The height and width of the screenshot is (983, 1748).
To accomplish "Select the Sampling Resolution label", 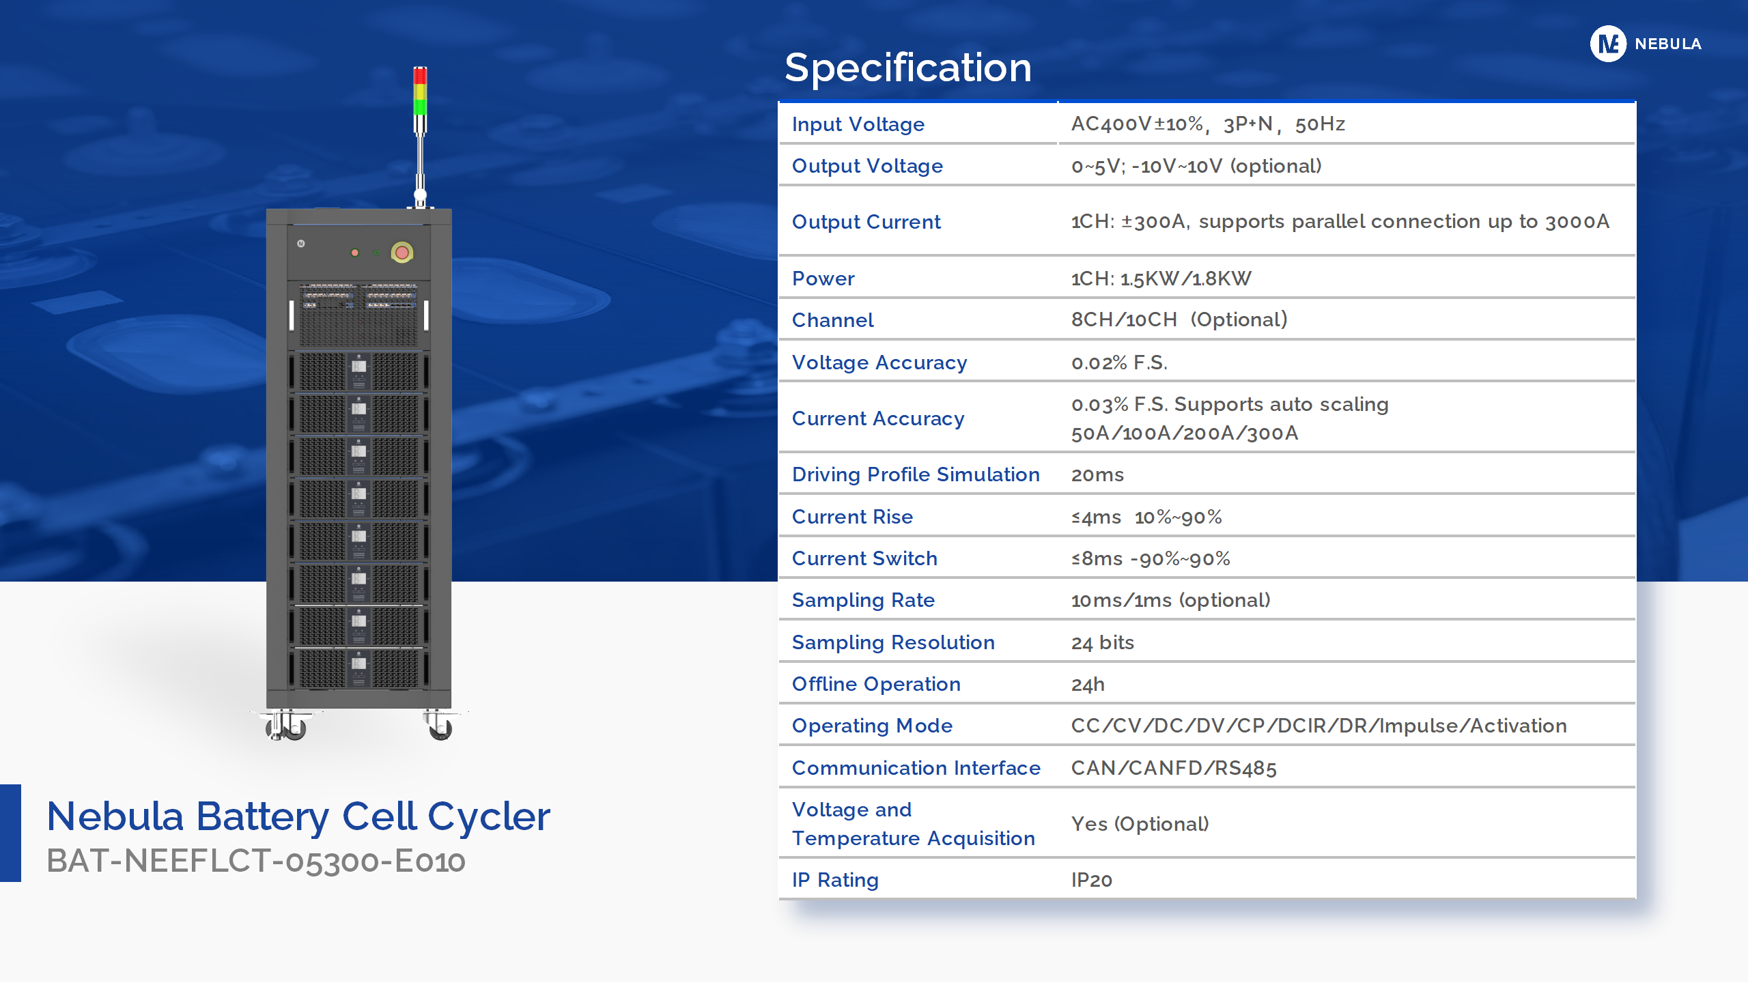I will tap(893, 642).
